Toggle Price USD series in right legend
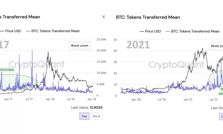This screenshot has height=134, width=223. [x=153, y=31]
